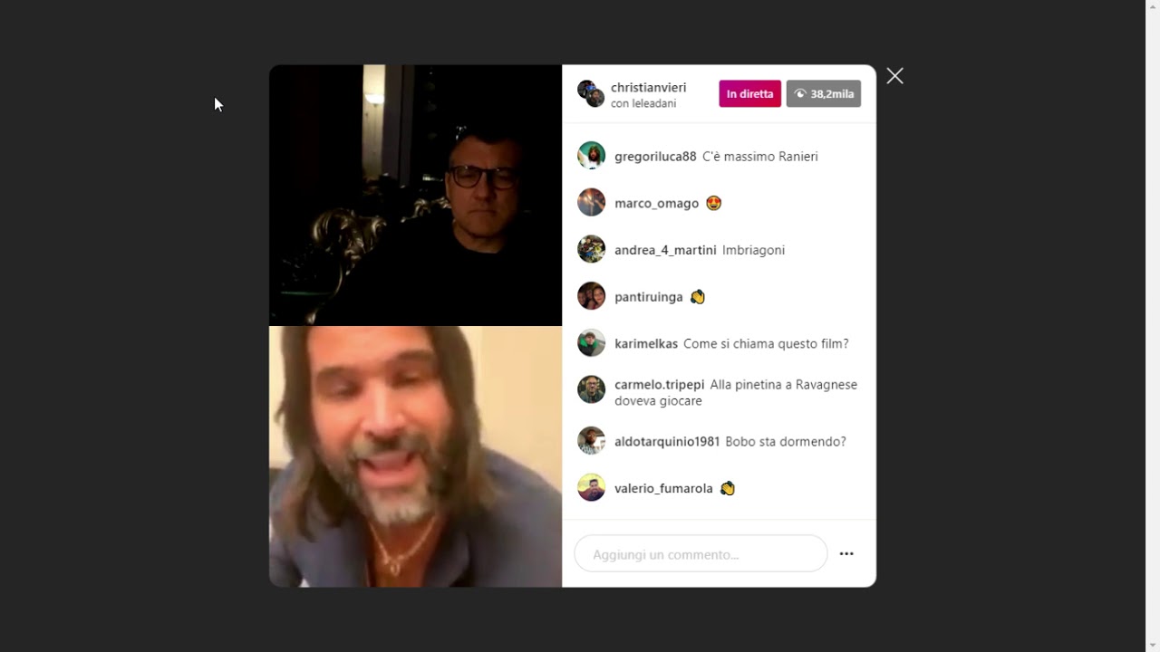
Task: Close the live video overlay with X
Action: point(894,76)
